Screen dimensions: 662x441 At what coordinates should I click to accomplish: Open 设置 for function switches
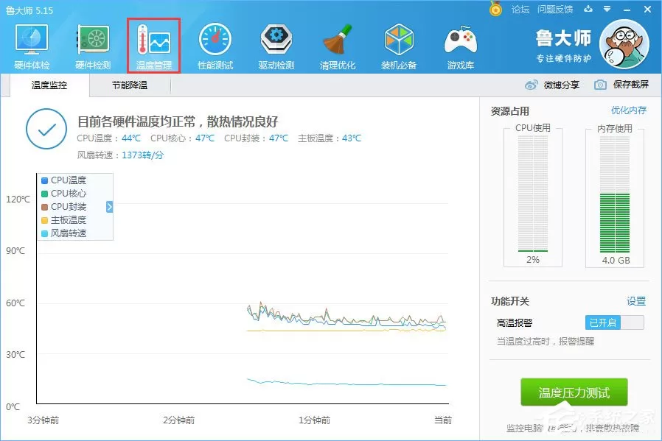[x=636, y=301]
